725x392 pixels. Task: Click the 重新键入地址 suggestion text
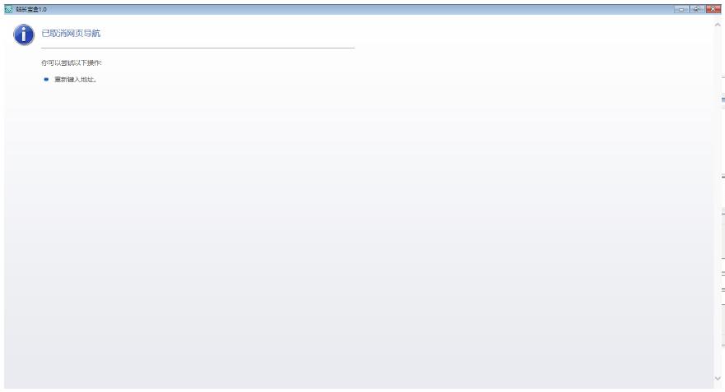pos(76,80)
